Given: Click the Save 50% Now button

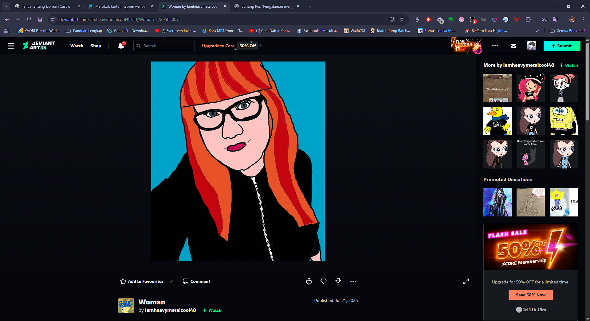Looking at the screenshot, I should pos(530,295).
